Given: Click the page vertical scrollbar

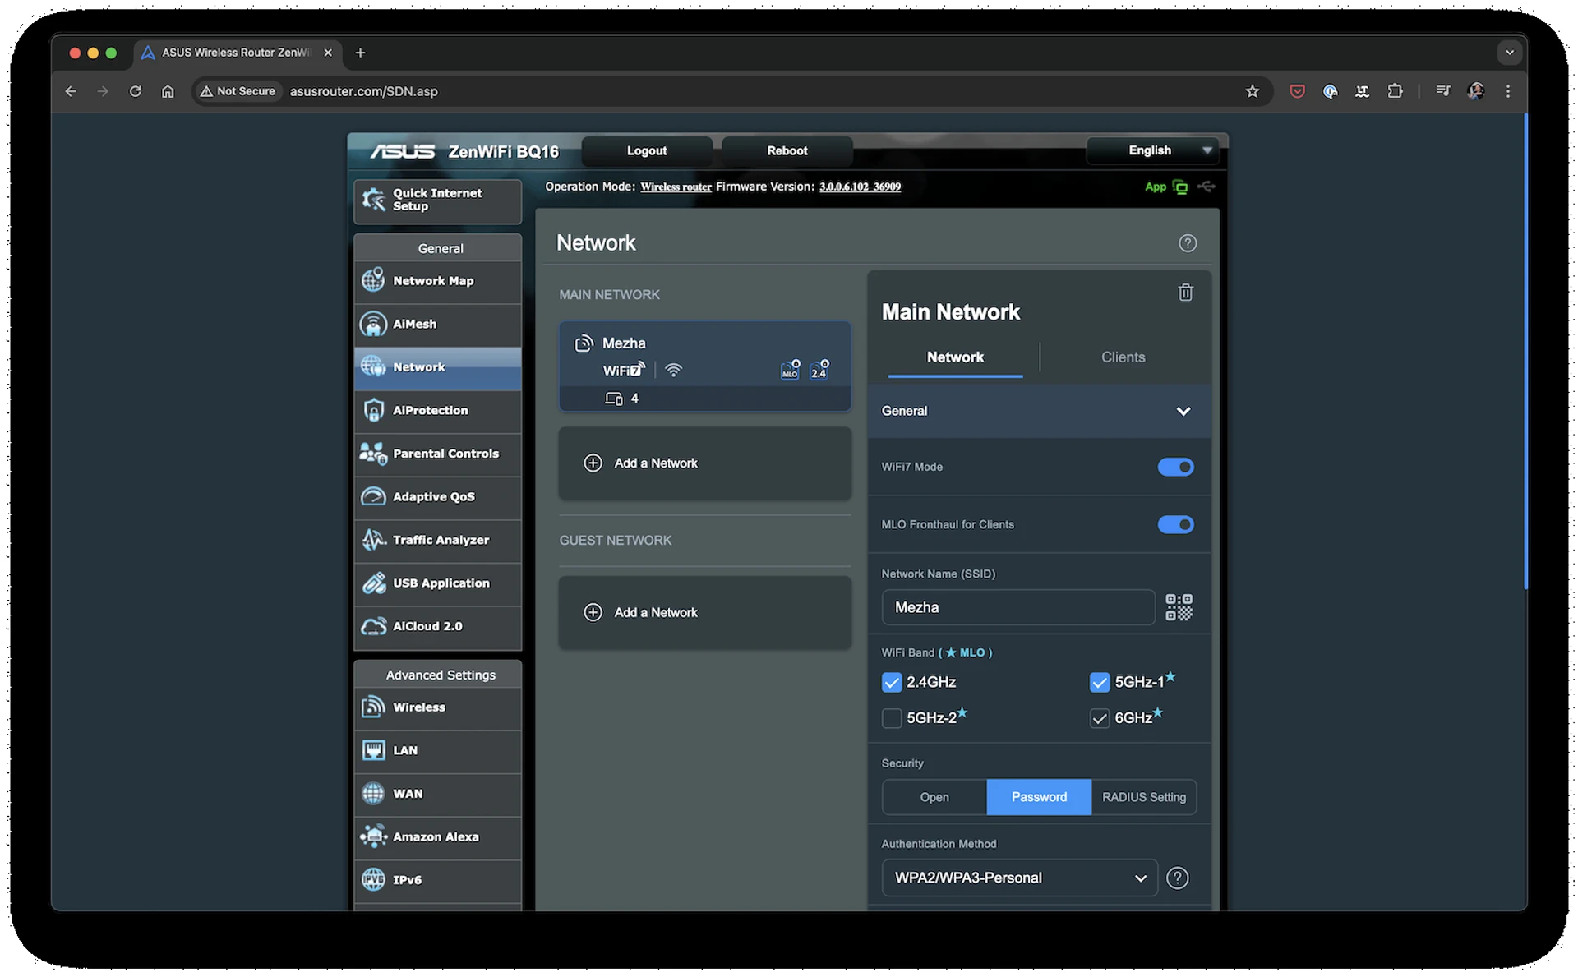Looking at the screenshot, I should coord(1525,353).
